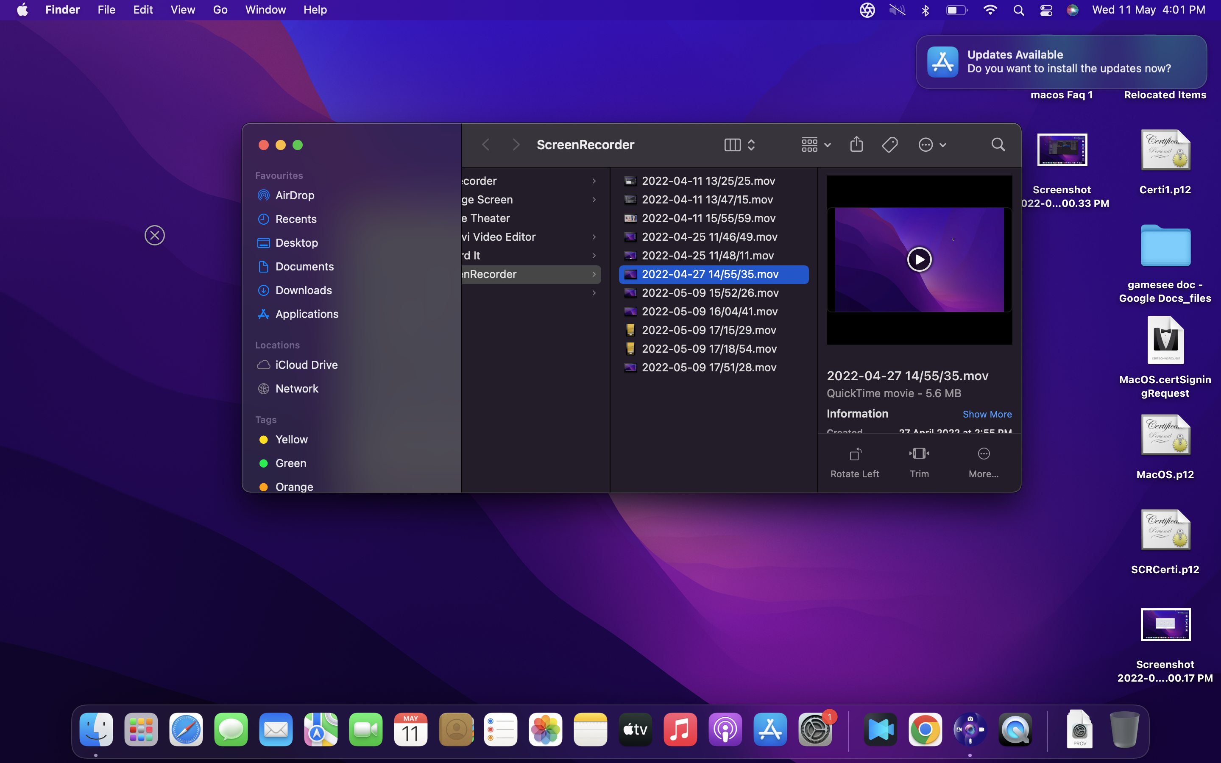Open the Go menu in Finder
The height and width of the screenshot is (763, 1221).
pos(219,10)
